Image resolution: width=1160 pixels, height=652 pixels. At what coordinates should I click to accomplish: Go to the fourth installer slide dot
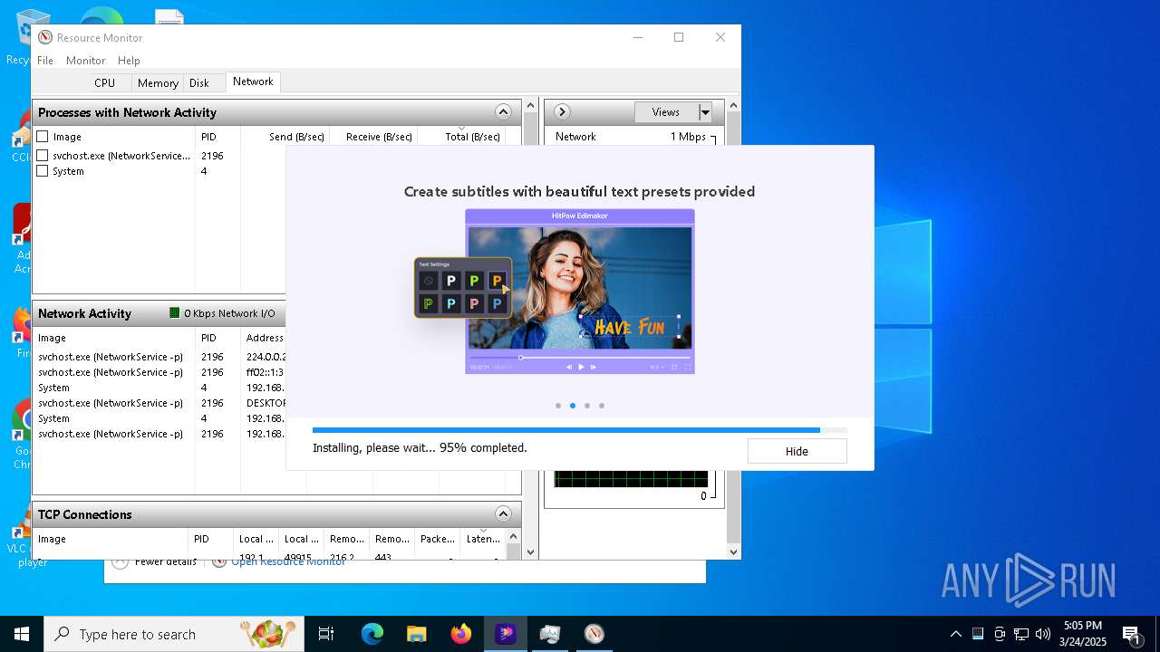pos(602,406)
